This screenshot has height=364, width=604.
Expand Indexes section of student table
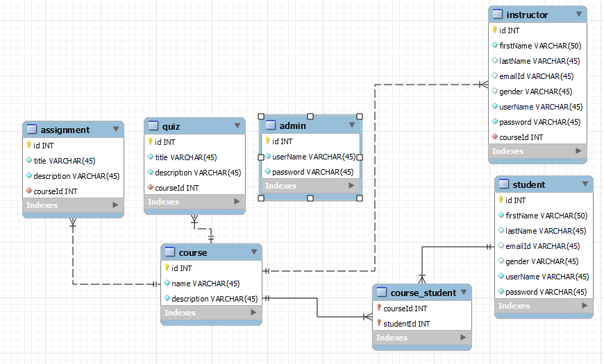[585, 306]
